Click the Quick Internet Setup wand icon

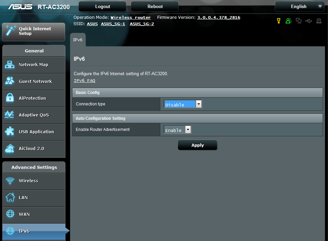[11, 30]
